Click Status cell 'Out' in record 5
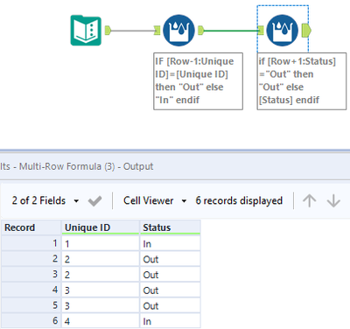The height and width of the screenshot is (329, 350). tap(170, 305)
